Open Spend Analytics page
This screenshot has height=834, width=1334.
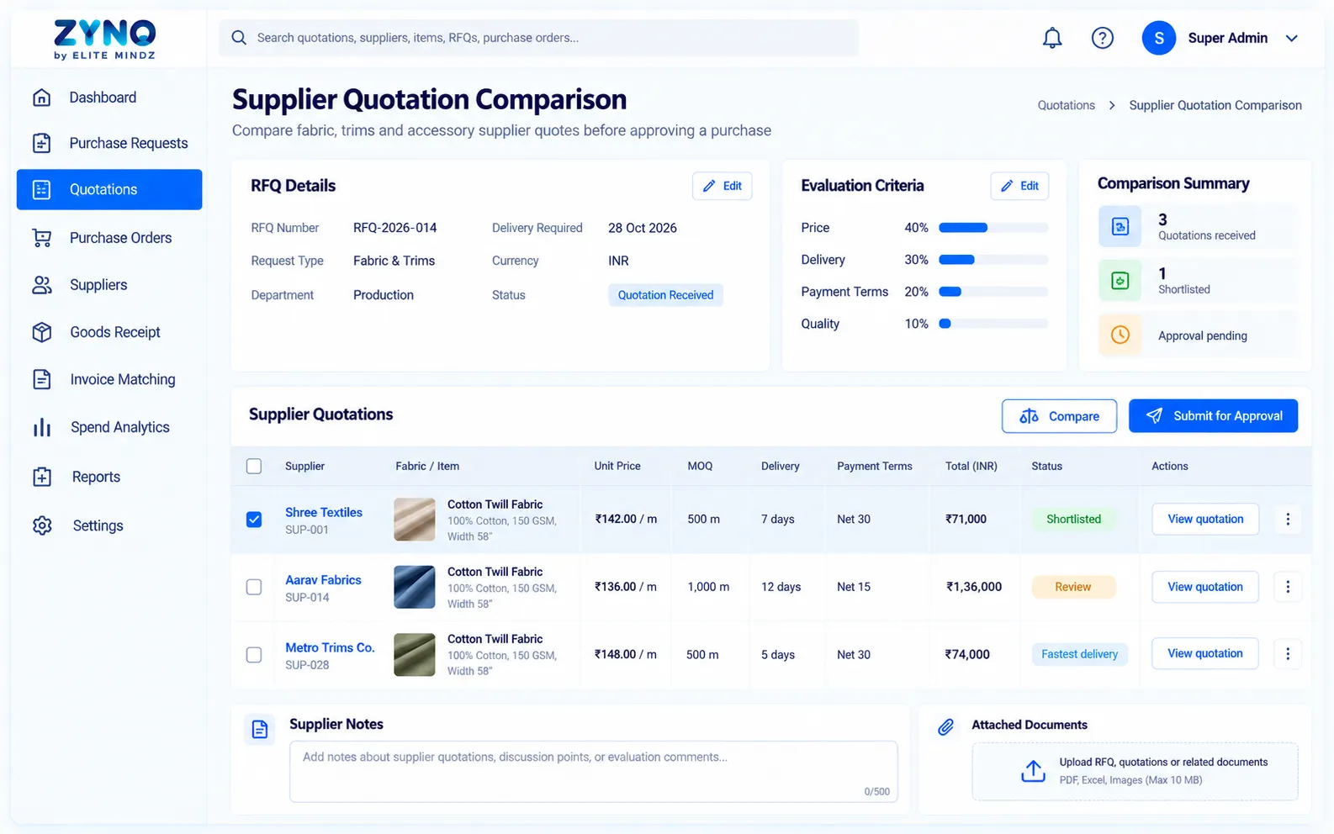[x=109, y=428]
